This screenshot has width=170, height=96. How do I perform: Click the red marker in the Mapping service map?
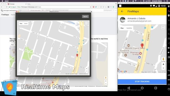click(77, 55)
